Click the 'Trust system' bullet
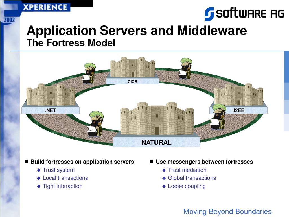Screen dimensions: 289x217 tap(59, 170)
